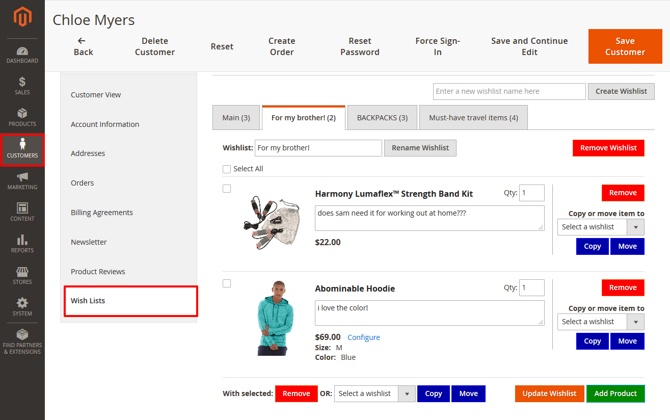
Task: Open Configure link for the Abominable Hoodie
Action: pos(363,337)
